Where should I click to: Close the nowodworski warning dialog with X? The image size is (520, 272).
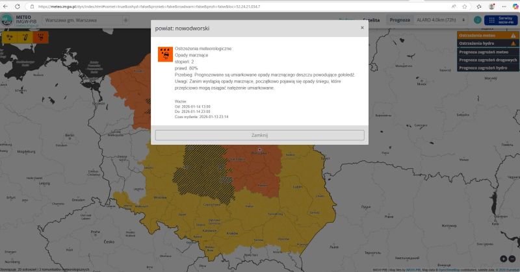(x=362, y=28)
